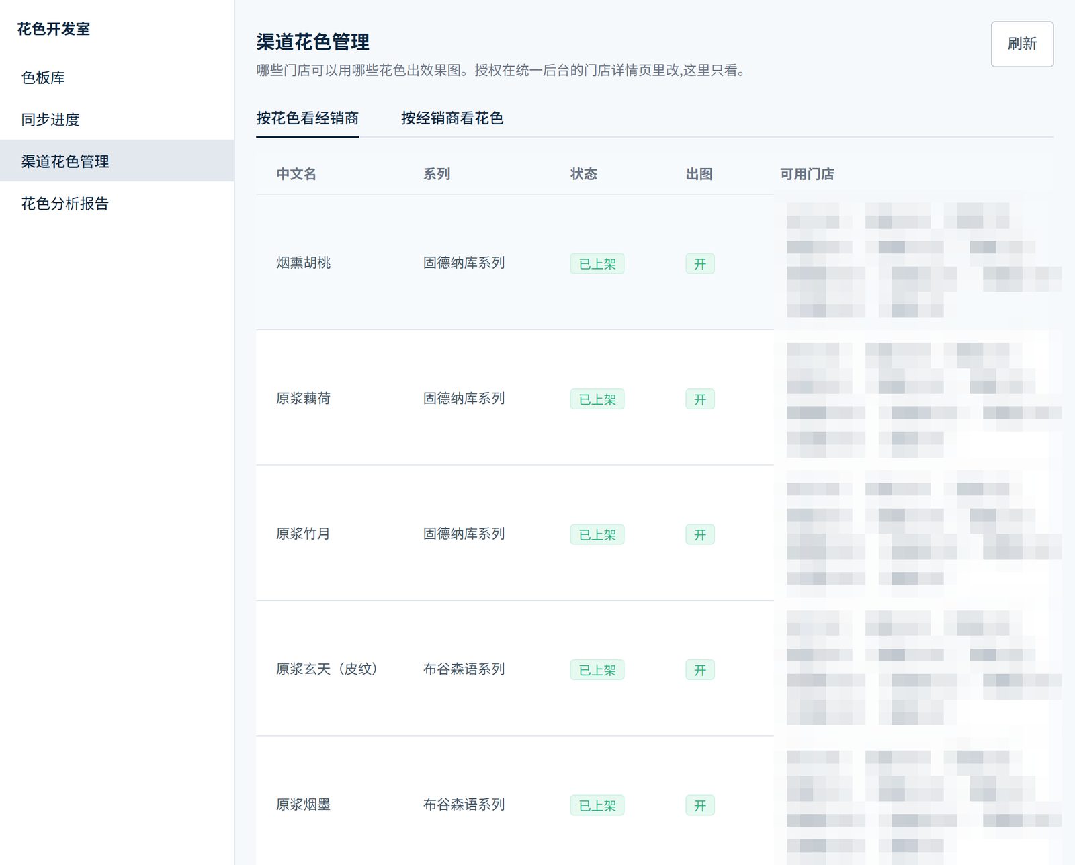Click the 开 tag in the 原浆玄天 row
The image size is (1075, 865).
700,670
